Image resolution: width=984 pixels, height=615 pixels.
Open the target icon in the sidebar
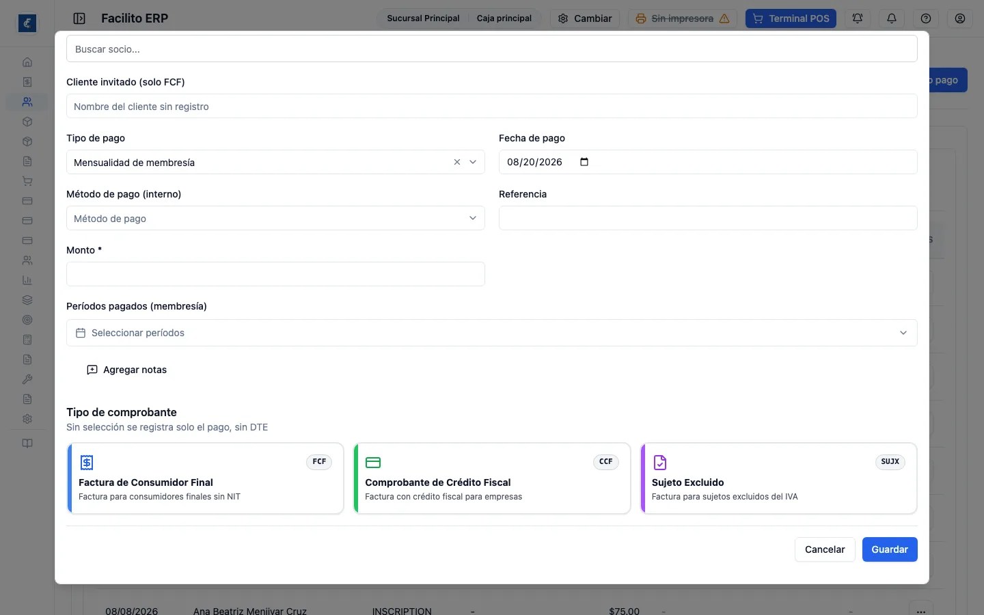(27, 320)
